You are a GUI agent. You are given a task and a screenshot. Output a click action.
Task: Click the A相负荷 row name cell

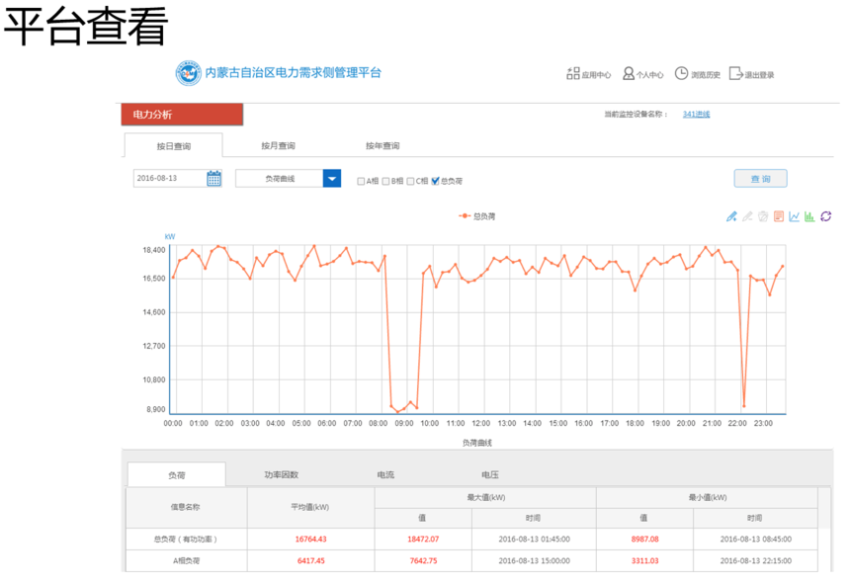[x=186, y=560]
